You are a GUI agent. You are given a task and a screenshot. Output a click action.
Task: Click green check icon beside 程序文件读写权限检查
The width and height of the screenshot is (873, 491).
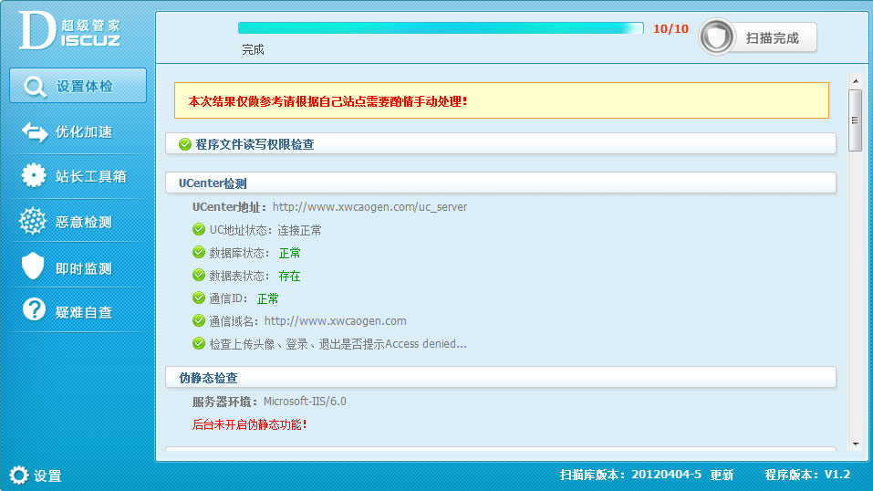pyautogui.click(x=185, y=144)
